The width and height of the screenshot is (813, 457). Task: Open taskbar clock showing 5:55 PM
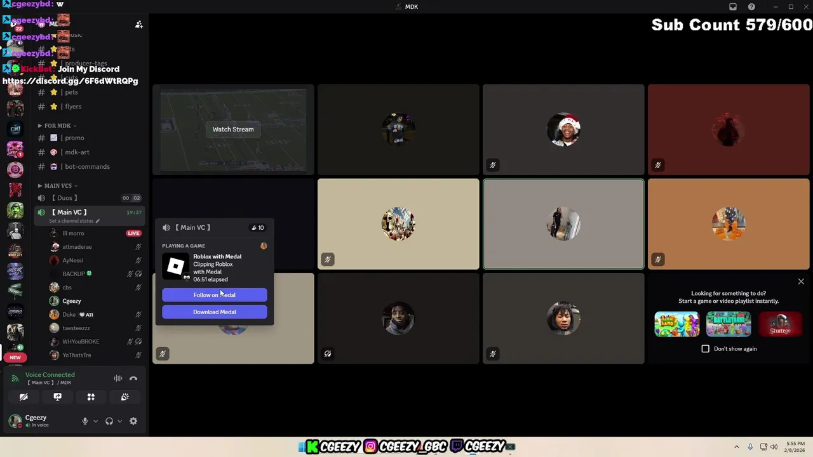pyautogui.click(x=795, y=447)
